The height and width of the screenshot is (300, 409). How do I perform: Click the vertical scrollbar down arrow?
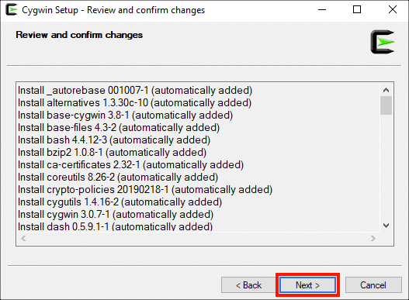[386, 226]
